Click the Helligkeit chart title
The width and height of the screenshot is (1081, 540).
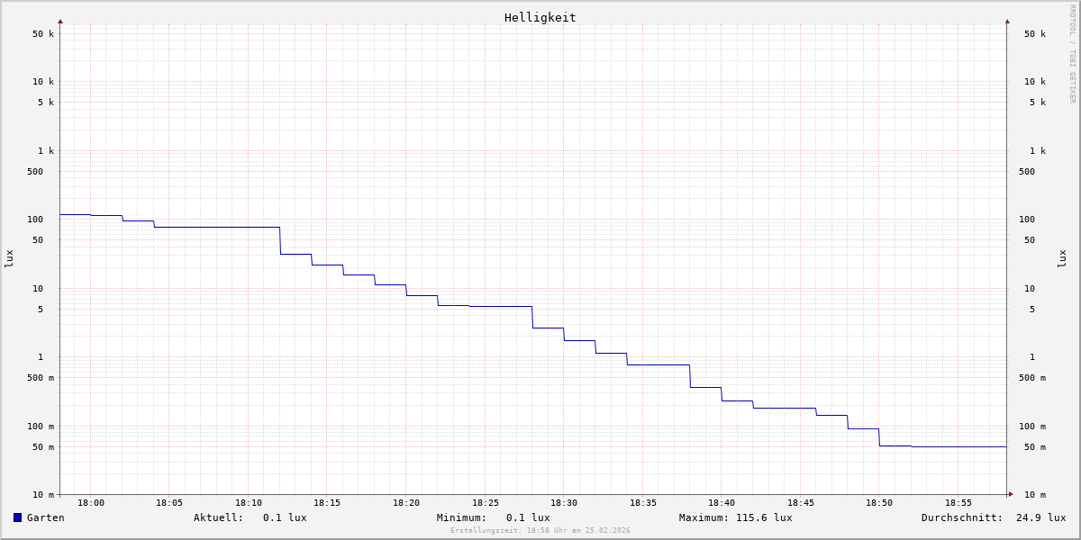pos(540,17)
